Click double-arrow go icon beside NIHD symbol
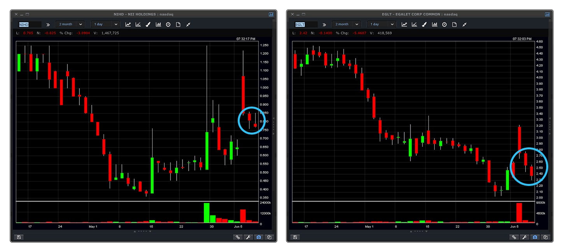The width and height of the screenshot is (563, 252). [x=48, y=24]
